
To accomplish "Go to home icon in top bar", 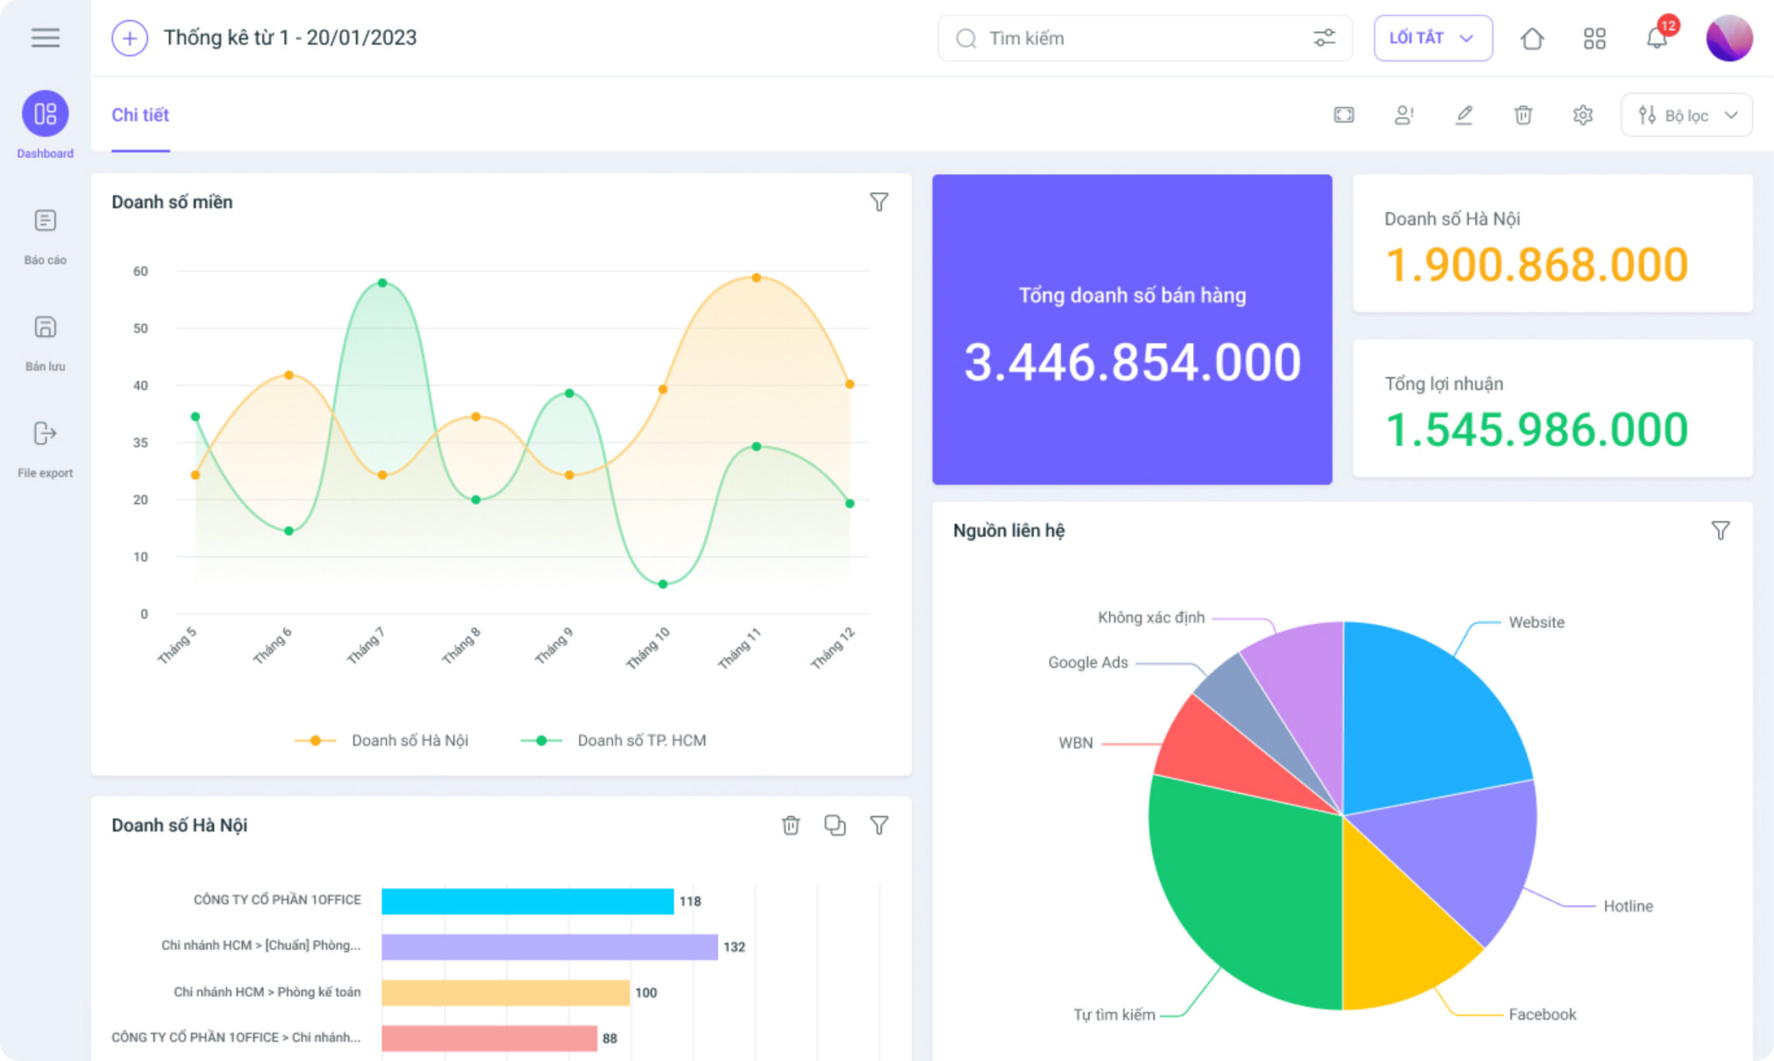I will point(1531,38).
